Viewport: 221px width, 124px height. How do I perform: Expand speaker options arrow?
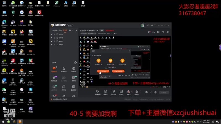(x=140, y=92)
